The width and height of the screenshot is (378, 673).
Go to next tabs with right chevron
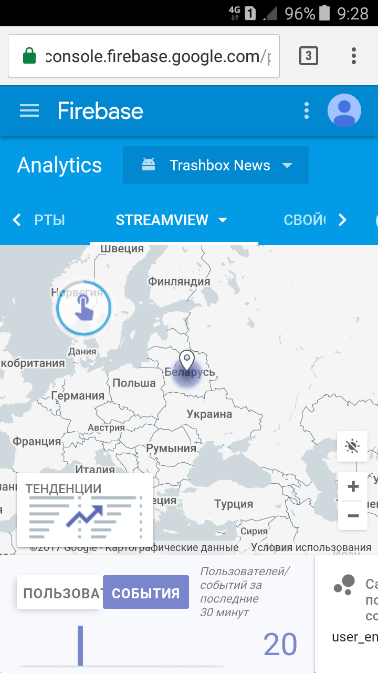[x=342, y=220]
